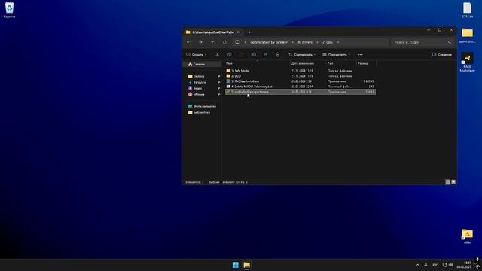
Task: Click the Share icon in Explorer toolbar
Action: [265, 54]
